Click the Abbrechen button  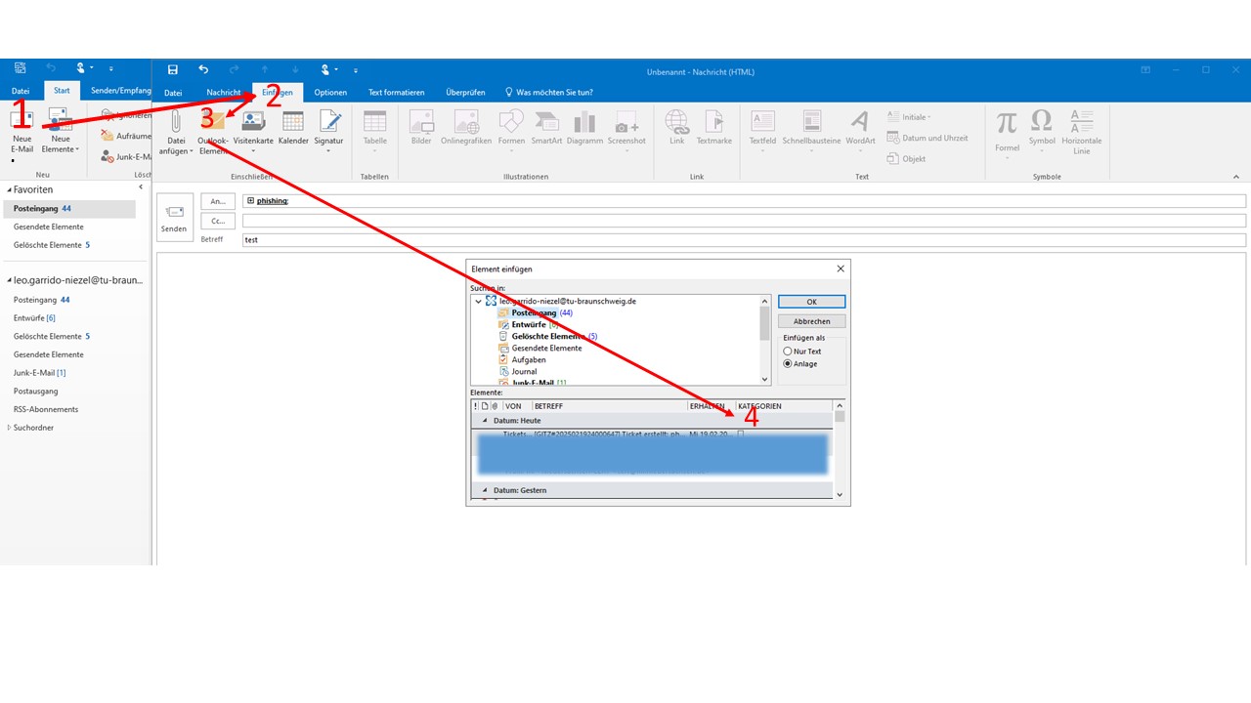click(x=811, y=321)
